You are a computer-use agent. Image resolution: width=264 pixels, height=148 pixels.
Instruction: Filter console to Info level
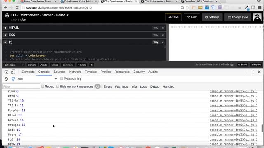click(x=134, y=86)
